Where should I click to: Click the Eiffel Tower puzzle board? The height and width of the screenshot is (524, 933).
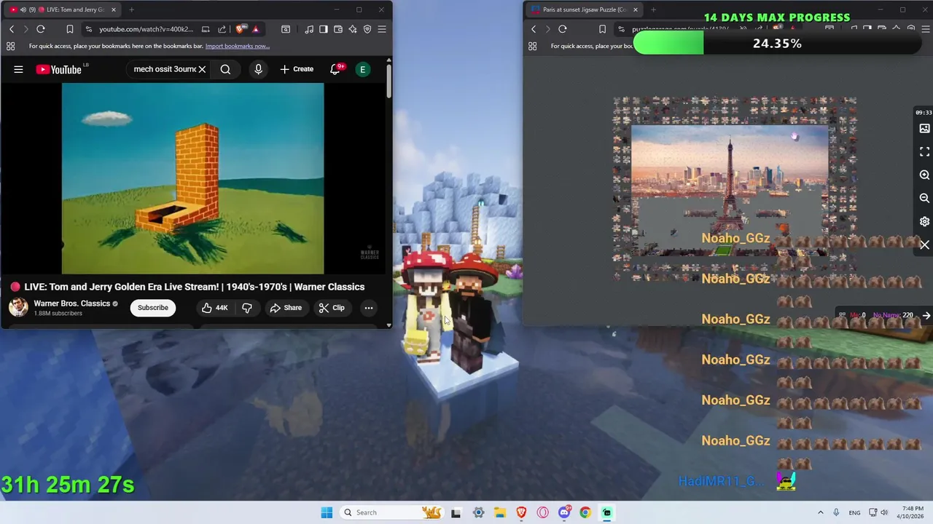click(729, 189)
